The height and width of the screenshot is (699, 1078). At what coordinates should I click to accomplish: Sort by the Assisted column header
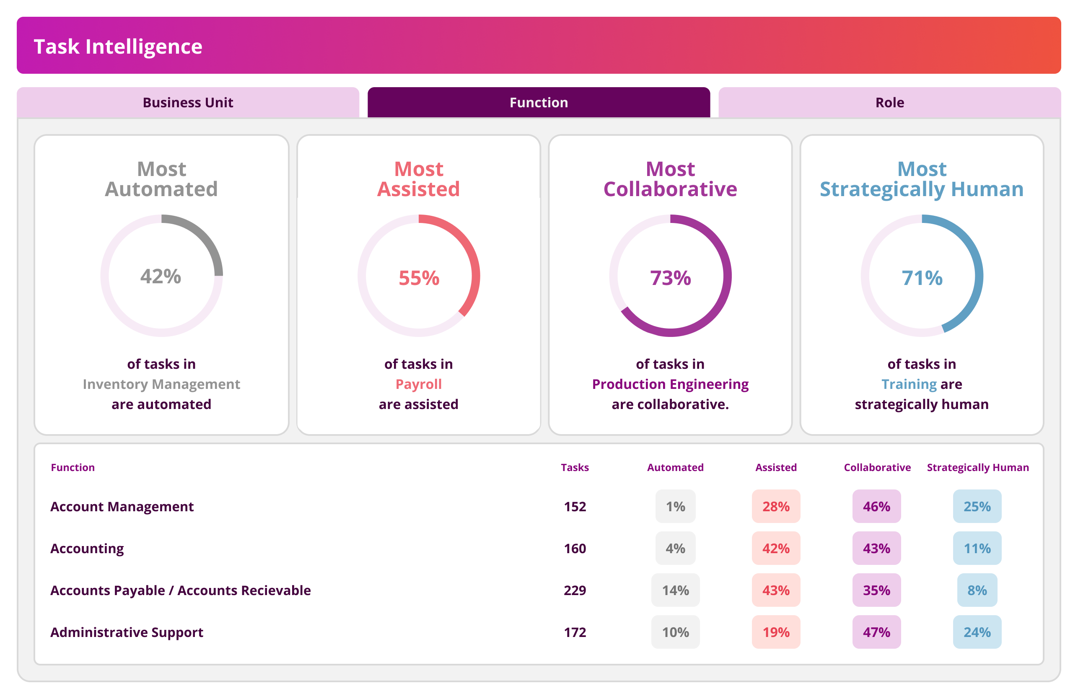tap(776, 468)
